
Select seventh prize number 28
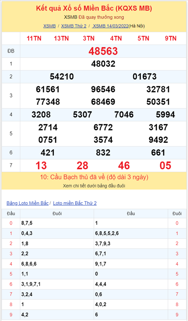pyautogui.click(x=82, y=166)
